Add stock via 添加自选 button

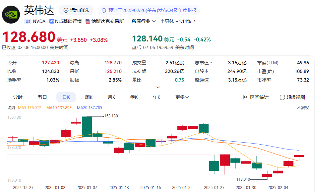click(x=76, y=10)
